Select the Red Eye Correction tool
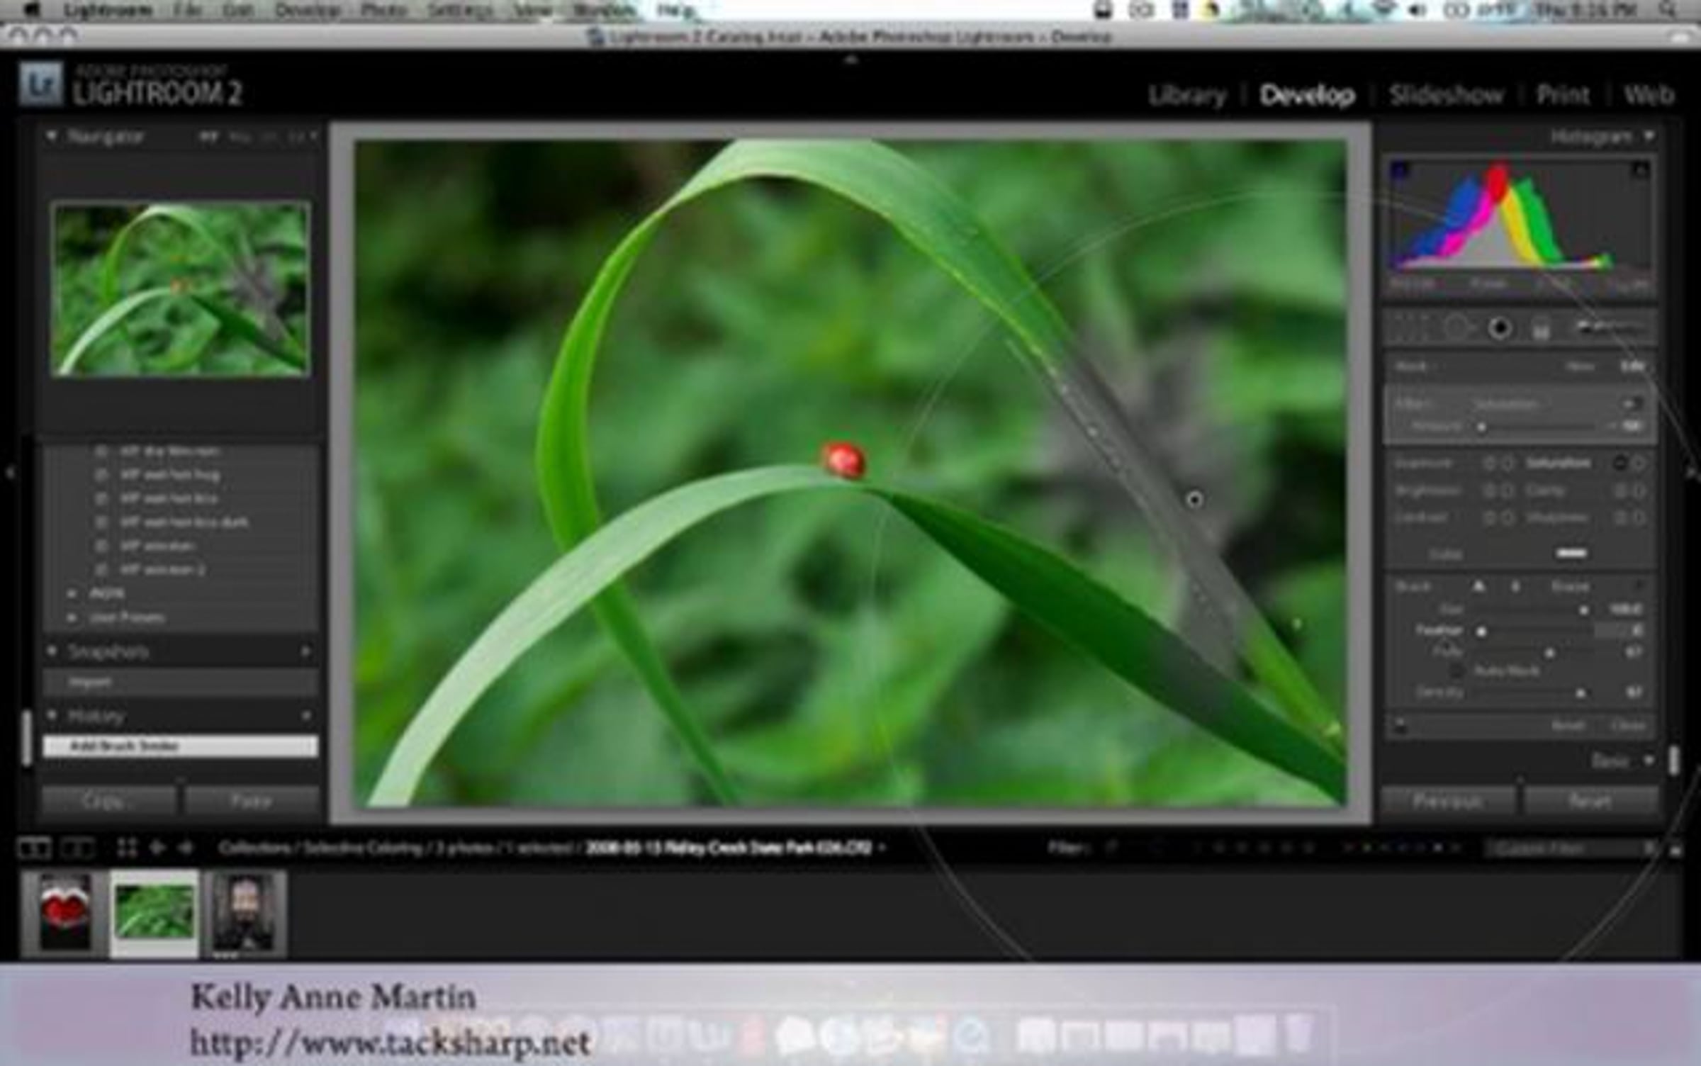 pyautogui.click(x=1499, y=328)
